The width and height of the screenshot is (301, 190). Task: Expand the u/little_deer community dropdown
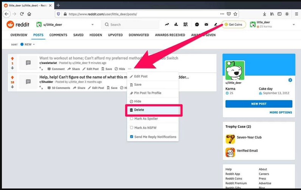[92, 25]
